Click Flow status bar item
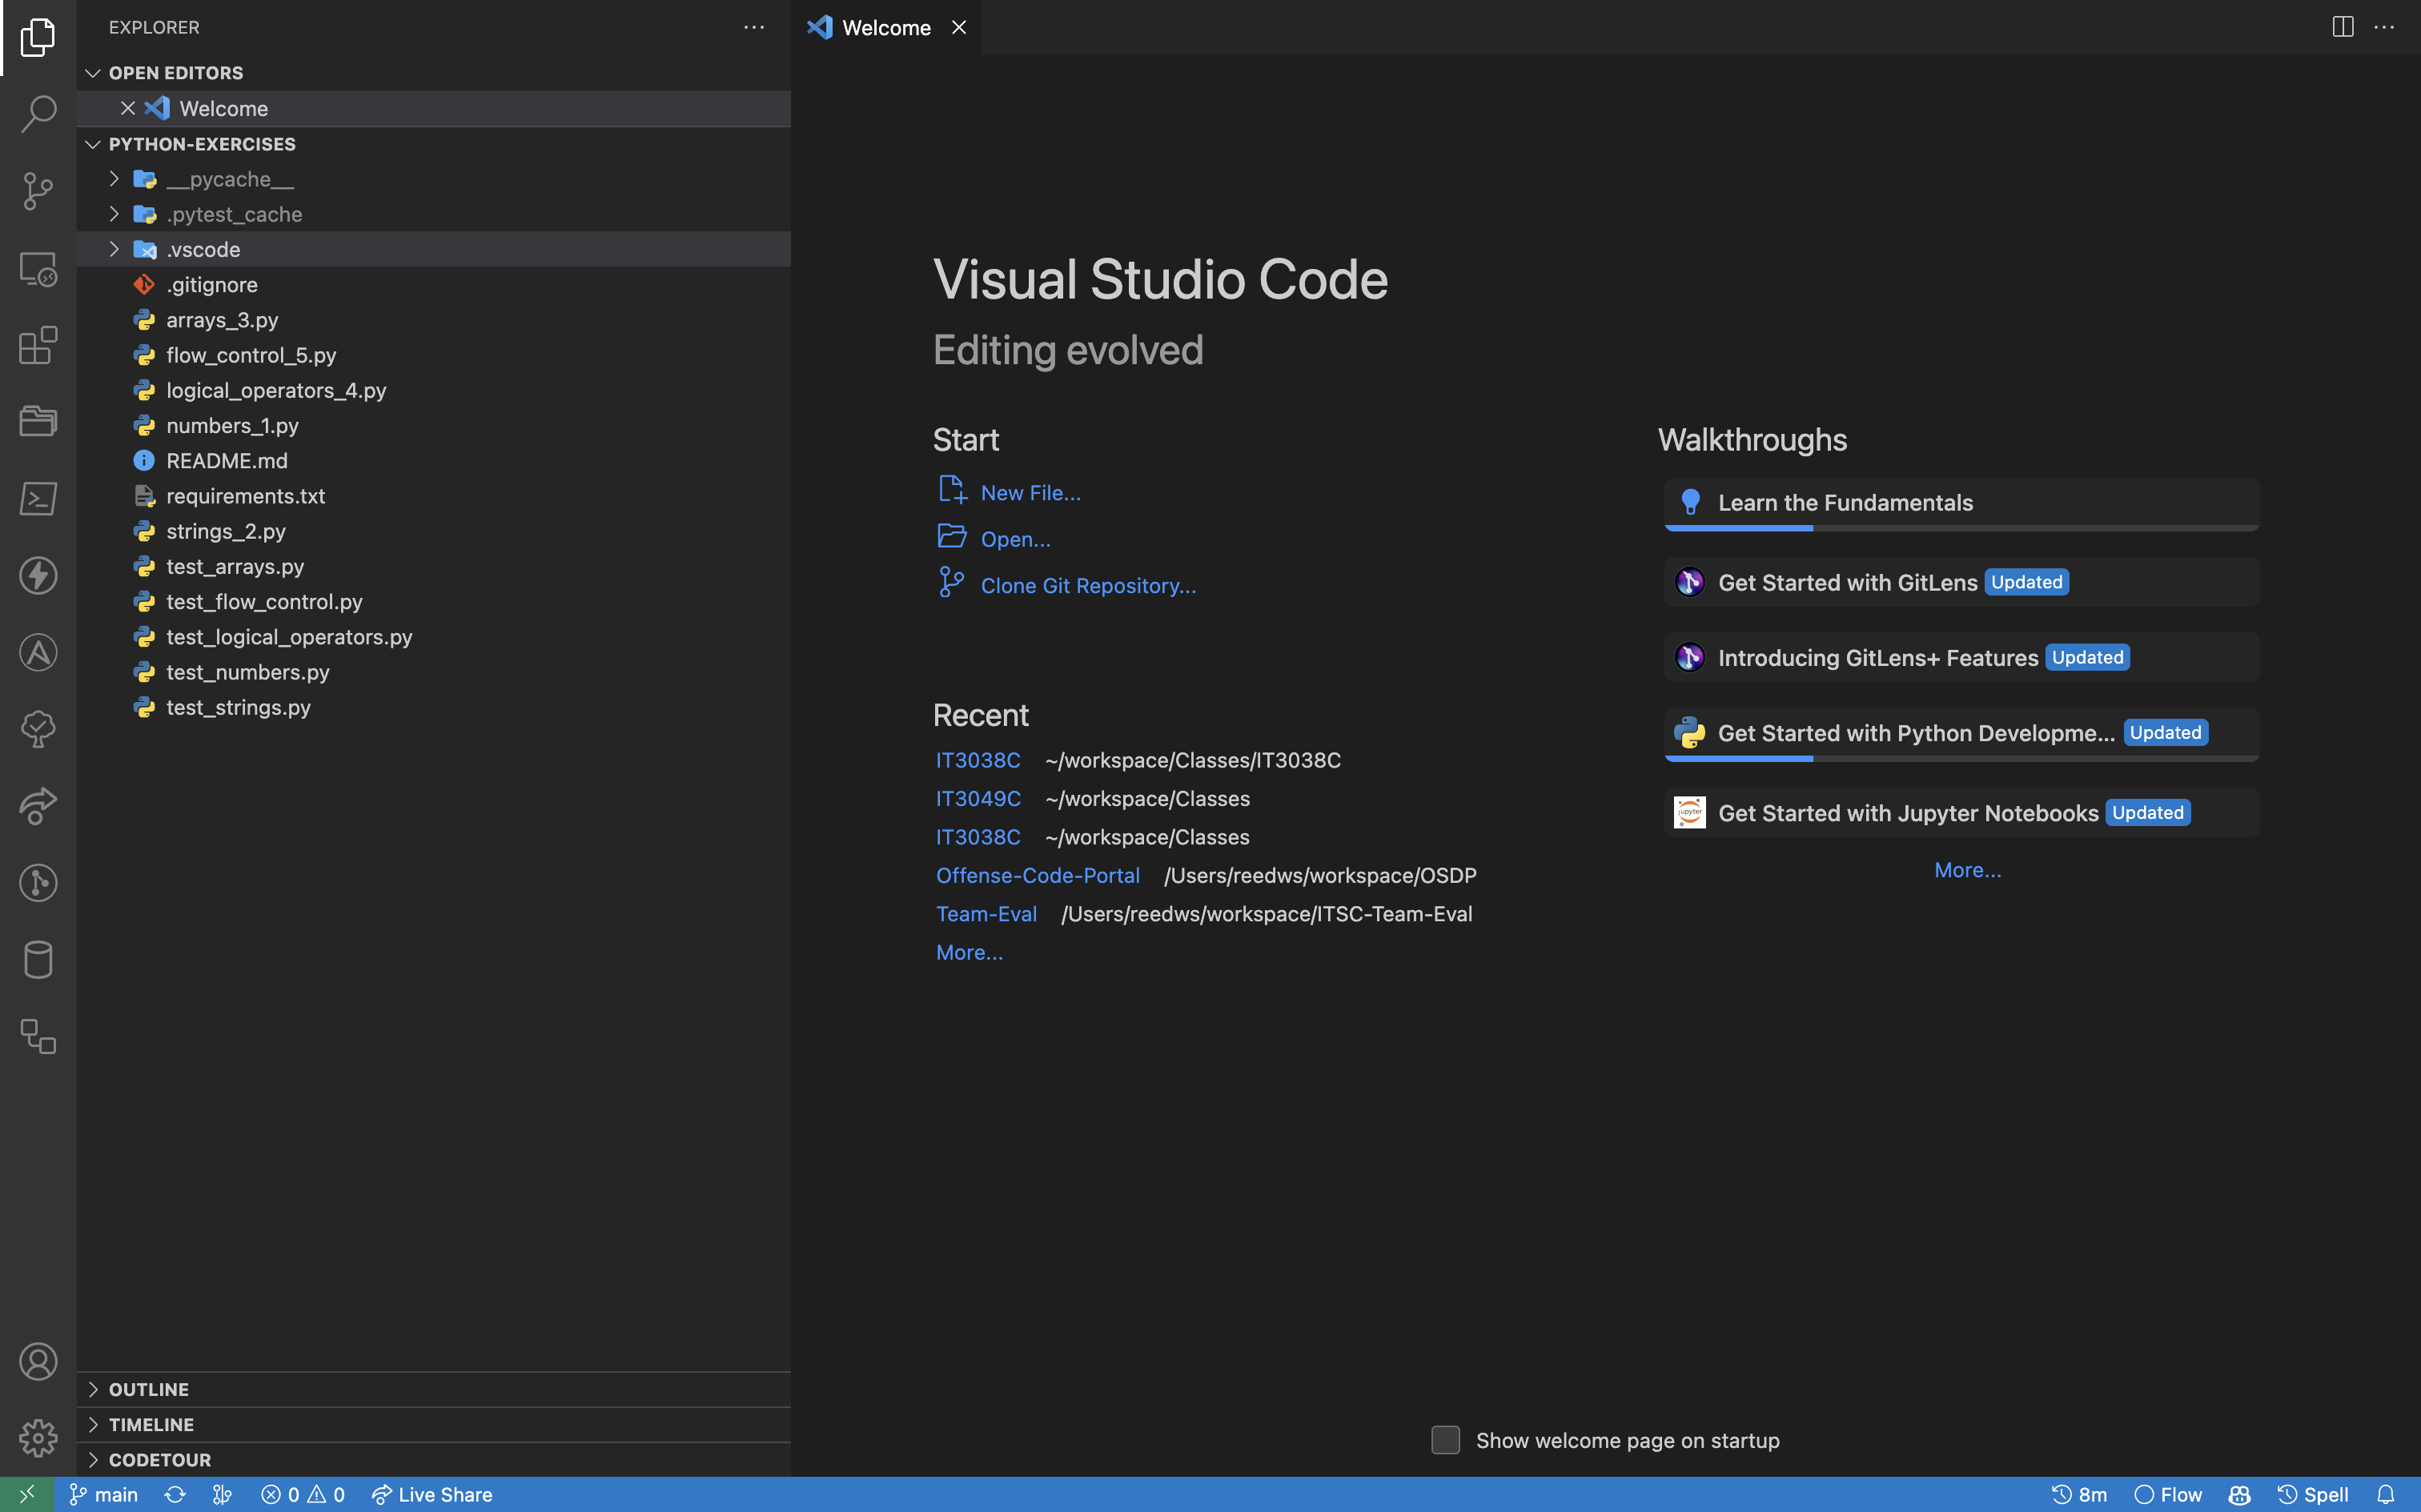 tap(2168, 1494)
